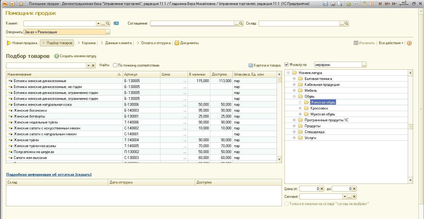
Task: Click the Создать номенклатуру plus icon
Action: [x=56, y=56]
